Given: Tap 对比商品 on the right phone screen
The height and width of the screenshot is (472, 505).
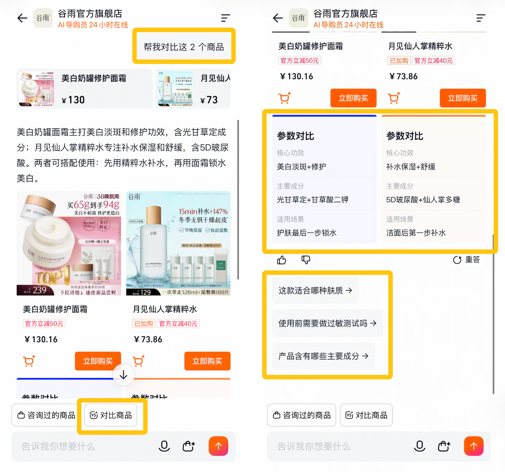Looking at the screenshot, I should tap(366, 415).
